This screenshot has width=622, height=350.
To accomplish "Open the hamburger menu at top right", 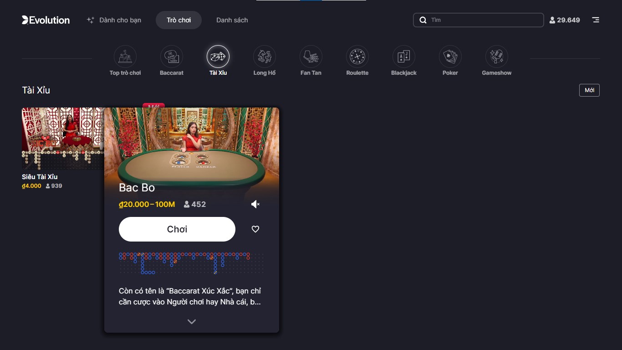I will (x=596, y=20).
